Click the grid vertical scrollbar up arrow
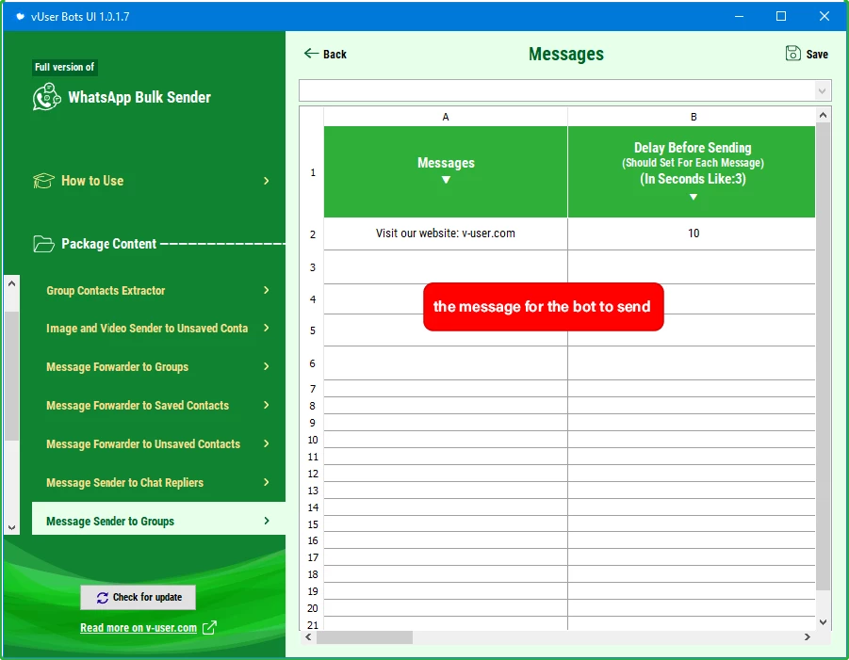Image resolution: width=849 pixels, height=660 pixels. (823, 115)
